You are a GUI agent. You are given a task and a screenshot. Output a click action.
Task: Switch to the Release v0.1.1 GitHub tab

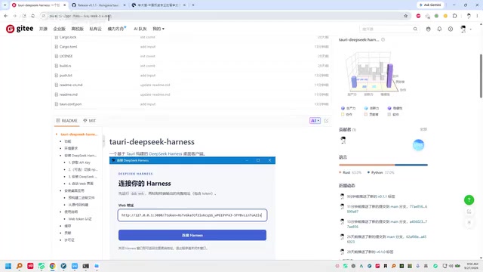(x=99, y=5)
